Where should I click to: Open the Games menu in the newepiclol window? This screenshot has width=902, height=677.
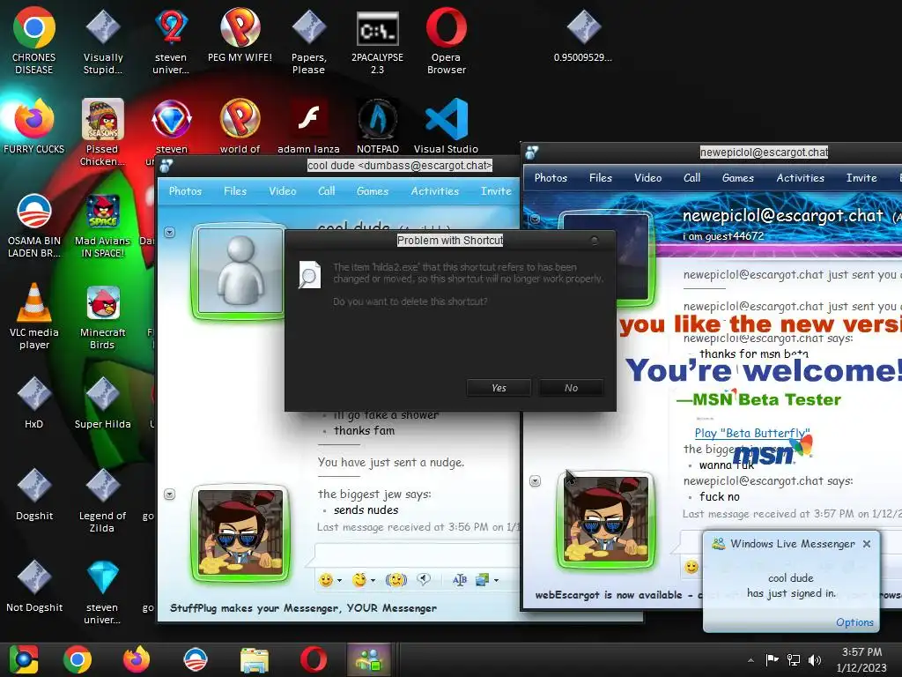pyautogui.click(x=738, y=178)
